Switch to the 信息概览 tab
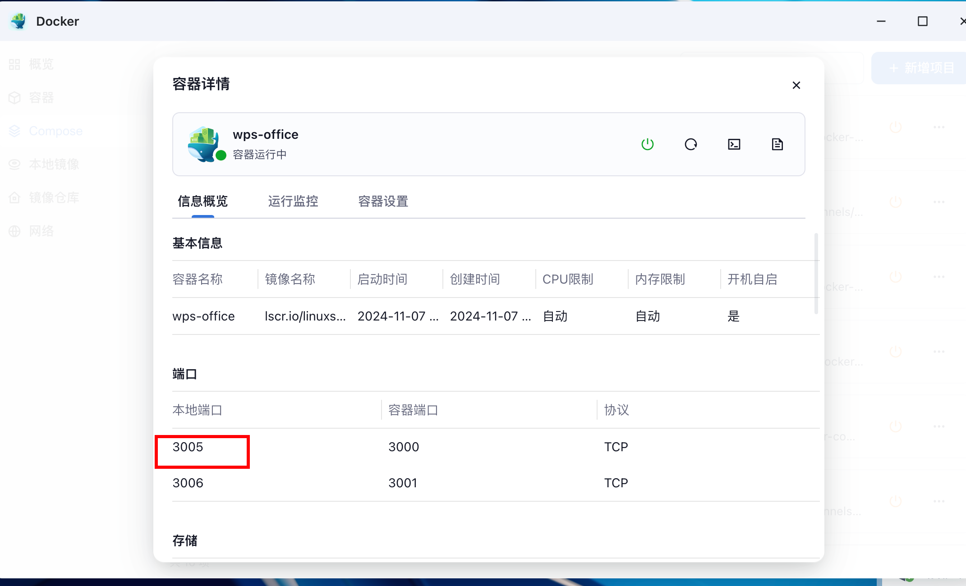Image resolution: width=966 pixels, height=586 pixels. tap(202, 201)
